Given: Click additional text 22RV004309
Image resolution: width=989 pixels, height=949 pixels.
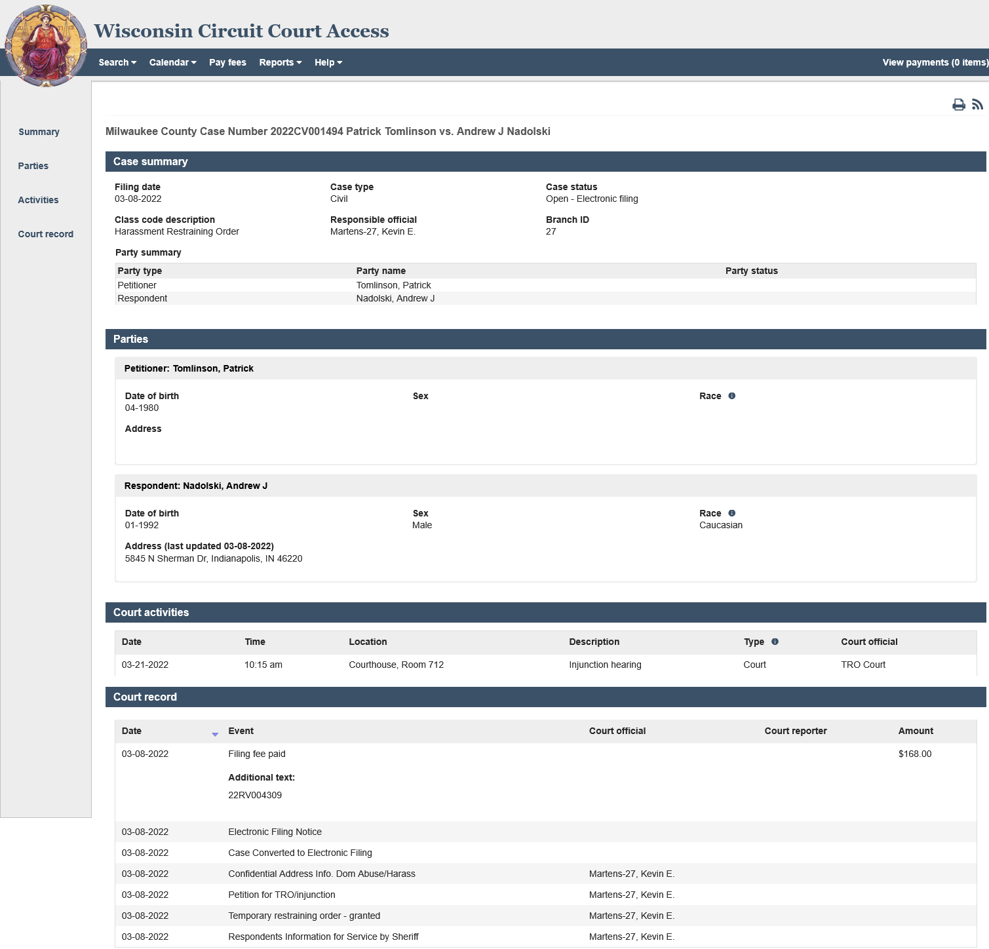Looking at the screenshot, I should (255, 795).
